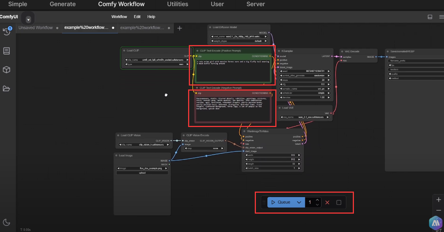The image size is (444, 232).
Task: Toggle dark theme moon icon
Action: coord(6,222)
